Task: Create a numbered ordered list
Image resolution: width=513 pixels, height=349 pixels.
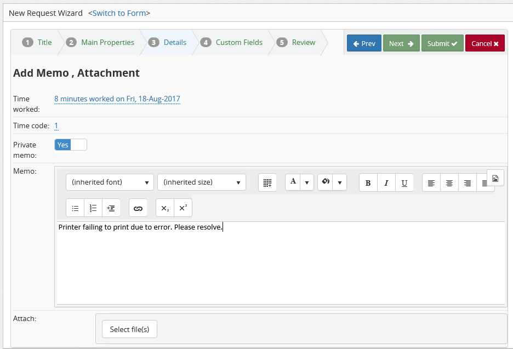Action: (x=93, y=208)
